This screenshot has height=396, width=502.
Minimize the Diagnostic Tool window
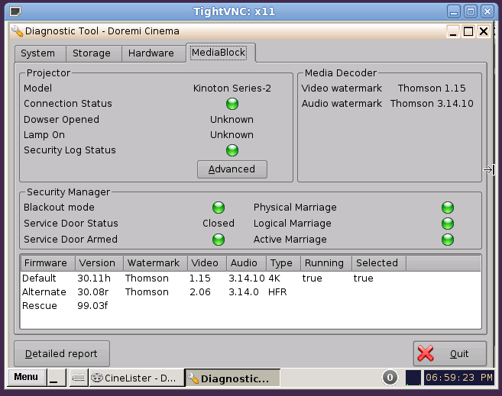pyautogui.click(x=453, y=31)
